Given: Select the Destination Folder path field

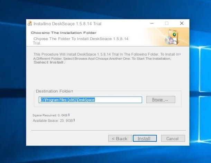Looking at the screenshot, I should pos(90,100).
